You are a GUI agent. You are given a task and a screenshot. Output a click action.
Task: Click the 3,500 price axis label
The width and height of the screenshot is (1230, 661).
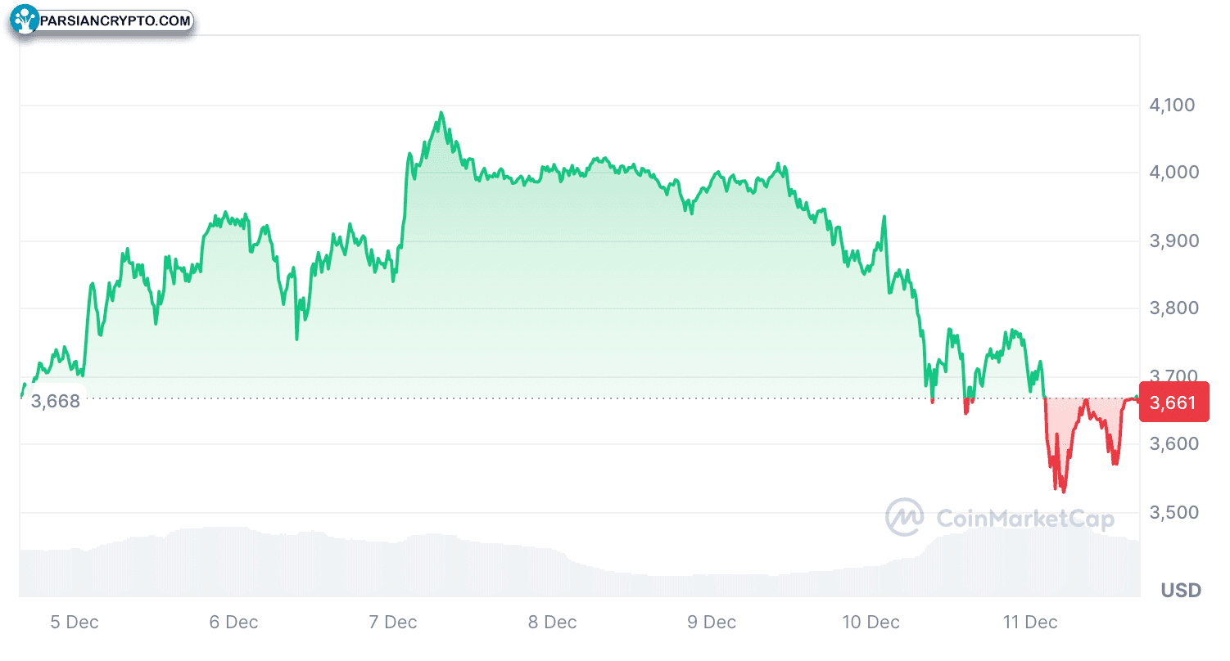tap(1173, 512)
